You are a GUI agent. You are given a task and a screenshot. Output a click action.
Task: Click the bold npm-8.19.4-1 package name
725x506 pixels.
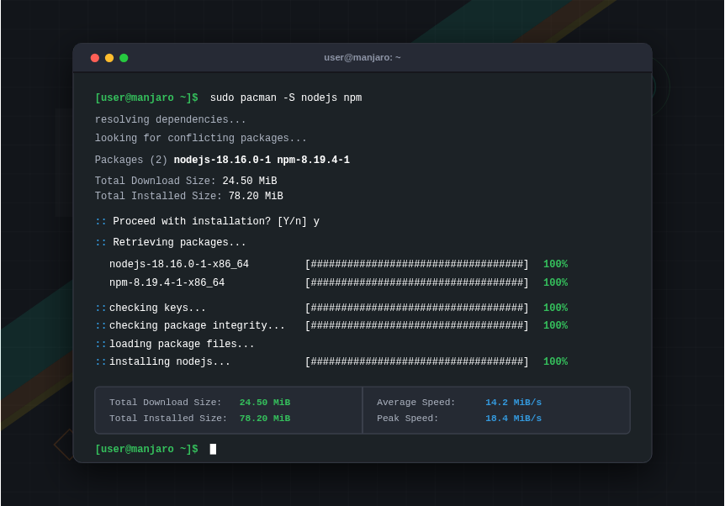click(314, 160)
